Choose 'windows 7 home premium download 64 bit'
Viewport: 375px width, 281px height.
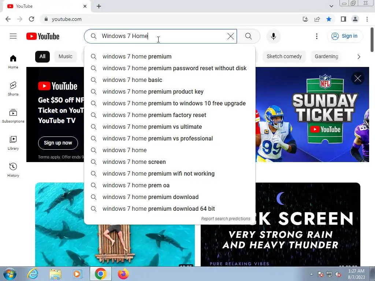pos(170,209)
